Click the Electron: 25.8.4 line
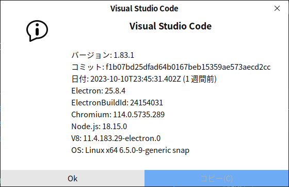289x187 pixels. pyautogui.click(x=98, y=91)
